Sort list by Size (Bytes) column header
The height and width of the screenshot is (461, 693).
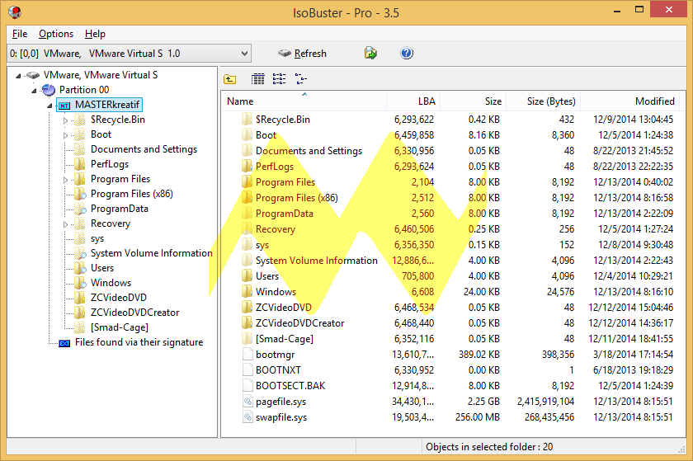(x=543, y=101)
